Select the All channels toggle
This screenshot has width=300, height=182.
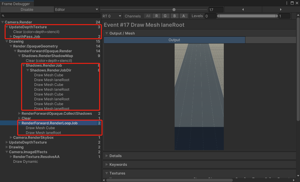148,16
